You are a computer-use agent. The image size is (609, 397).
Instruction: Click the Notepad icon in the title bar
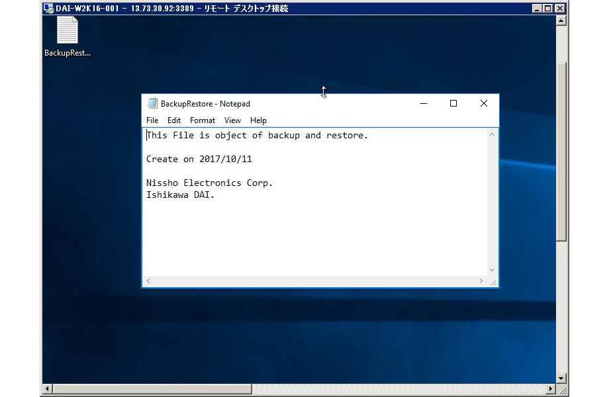[x=152, y=104]
